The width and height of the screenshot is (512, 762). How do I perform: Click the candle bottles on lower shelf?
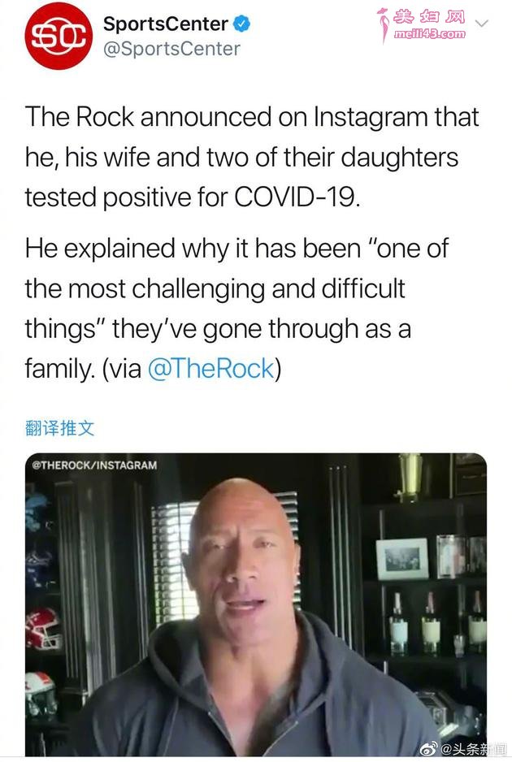[x=437, y=624]
